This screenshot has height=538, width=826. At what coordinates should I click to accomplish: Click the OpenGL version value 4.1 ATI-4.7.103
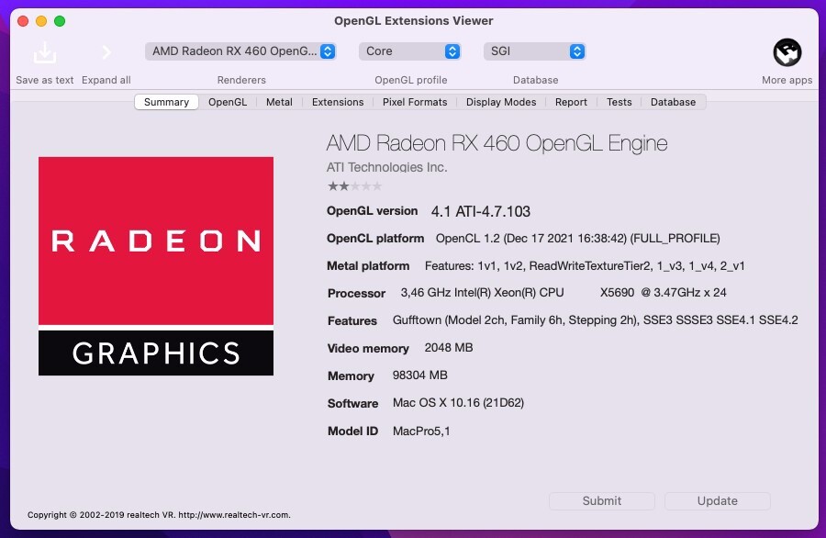click(x=480, y=211)
